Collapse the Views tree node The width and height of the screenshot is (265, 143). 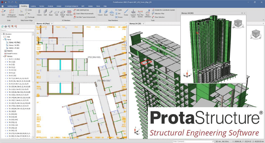[4, 39]
